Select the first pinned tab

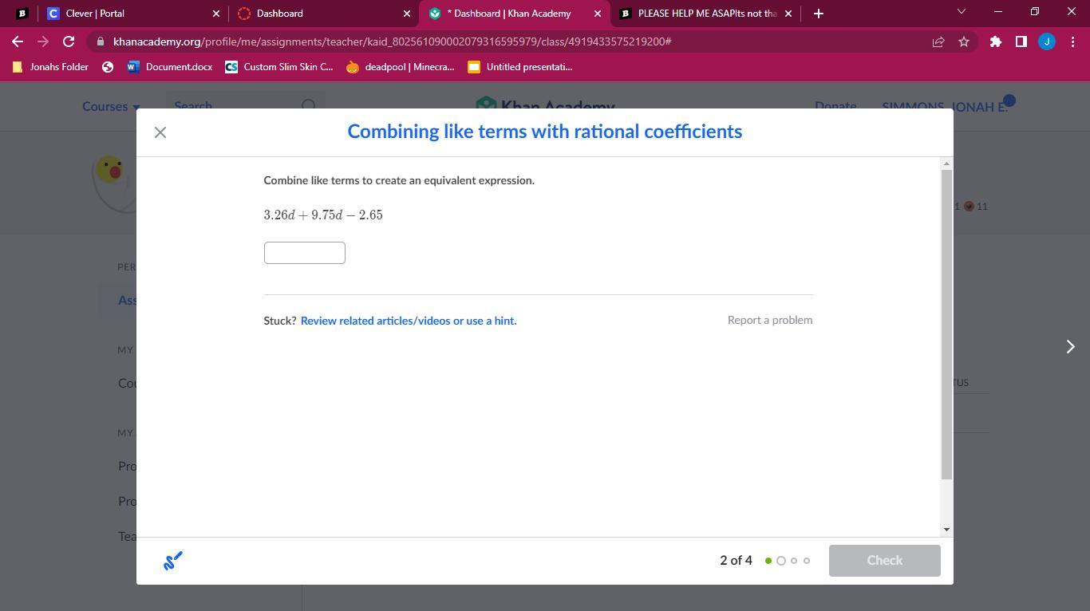22,14
